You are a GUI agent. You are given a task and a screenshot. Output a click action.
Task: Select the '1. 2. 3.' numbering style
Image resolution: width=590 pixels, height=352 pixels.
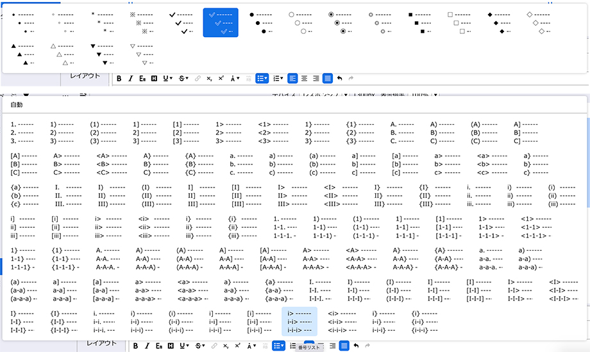22,132
